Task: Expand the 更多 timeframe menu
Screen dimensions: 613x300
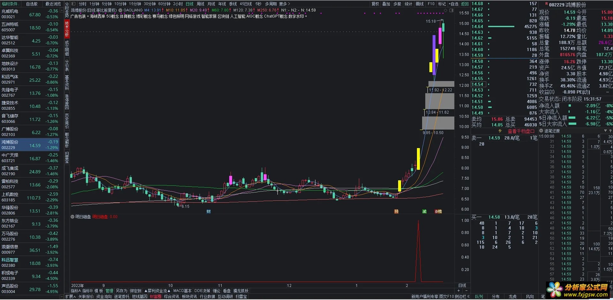Action: point(284,4)
